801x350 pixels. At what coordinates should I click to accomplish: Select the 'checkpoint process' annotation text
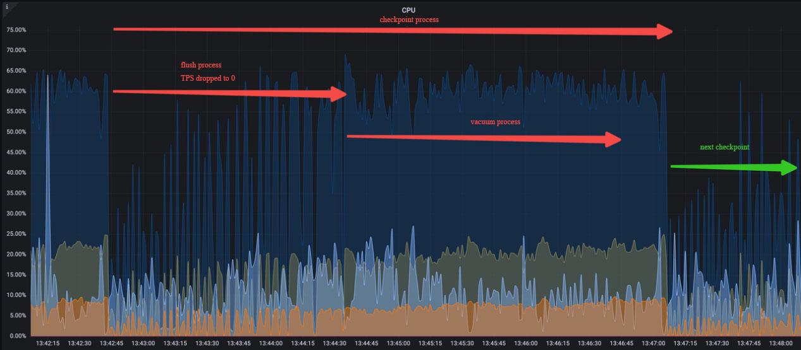click(408, 20)
